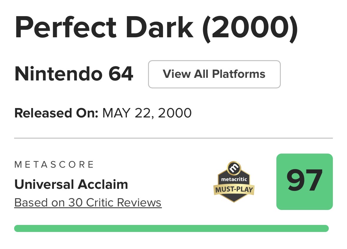
Task: Click the Released On label
Action: (x=56, y=113)
